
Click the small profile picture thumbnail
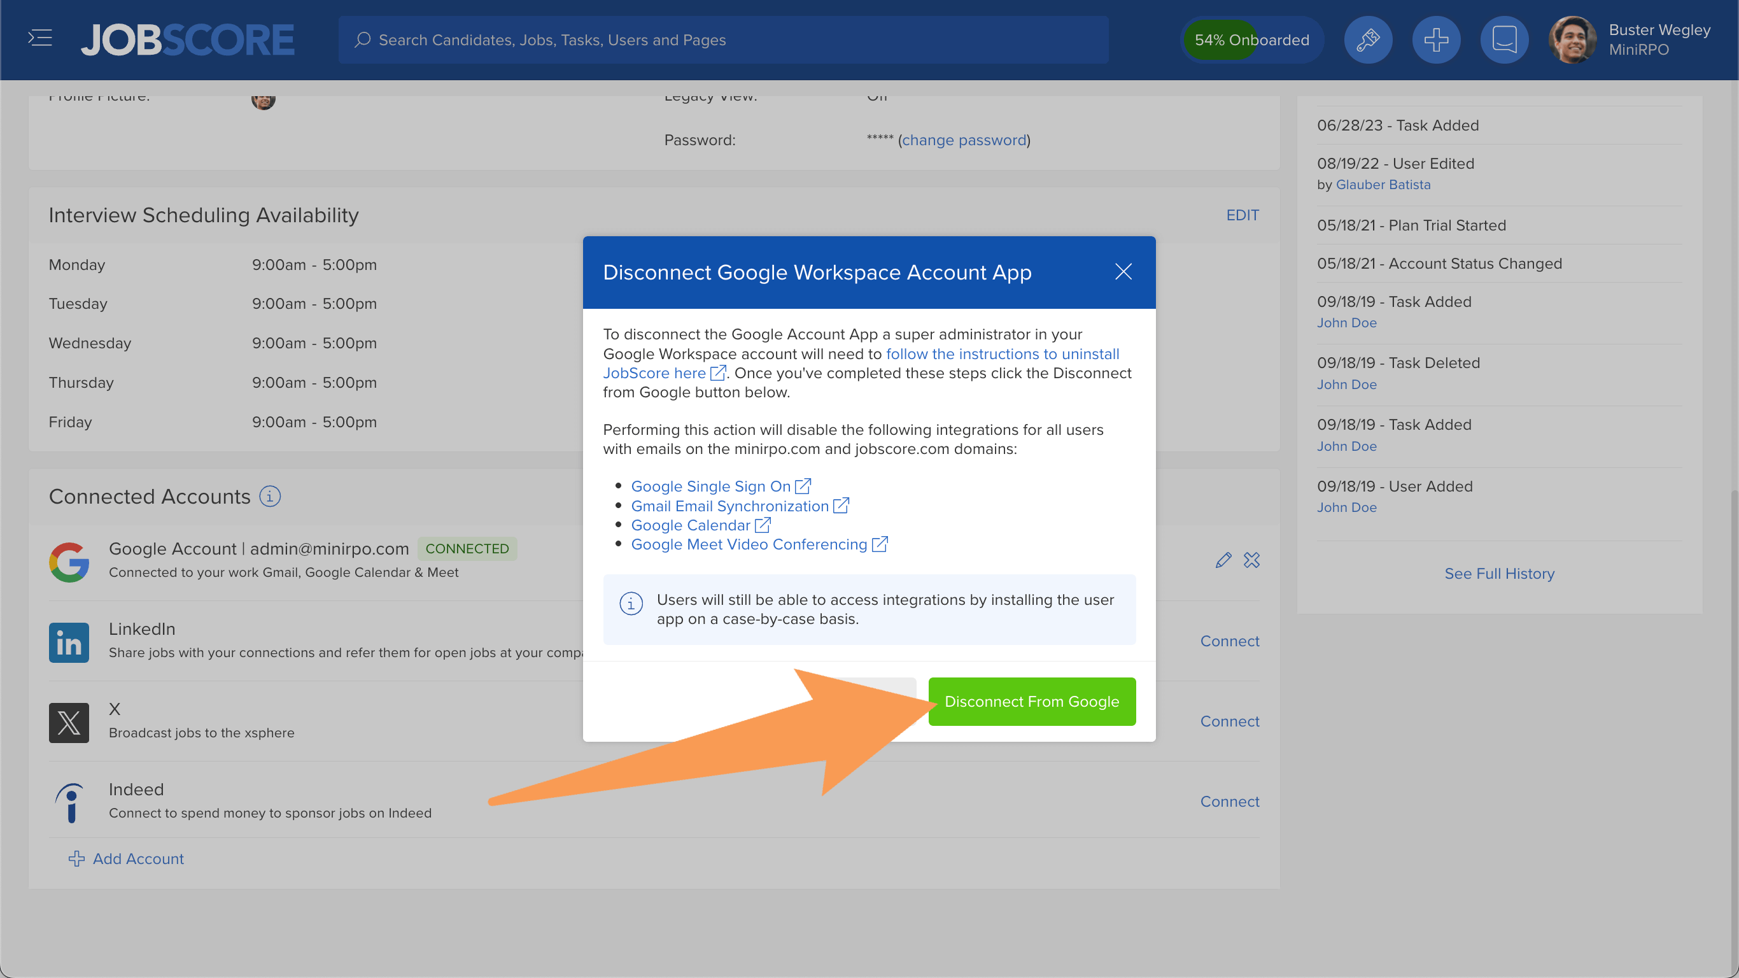coord(264,100)
